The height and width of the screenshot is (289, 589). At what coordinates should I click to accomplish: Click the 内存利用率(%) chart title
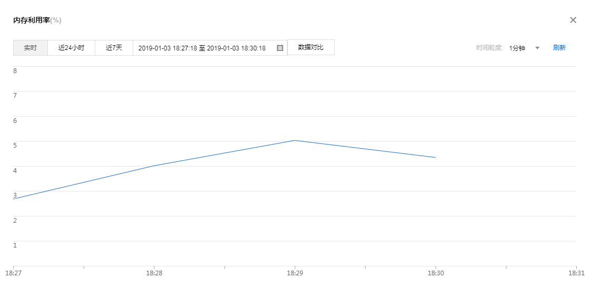click(x=37, y=20)
